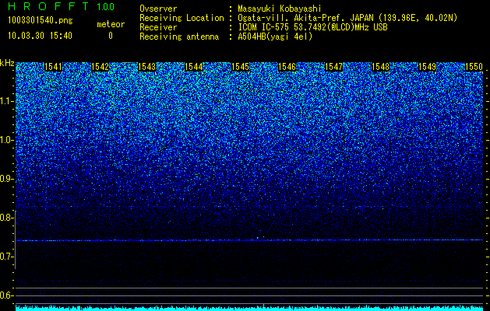This screenshot has height=311, width=490.
Task: Click the Receiving antenna label
Action: pos(179,37)
